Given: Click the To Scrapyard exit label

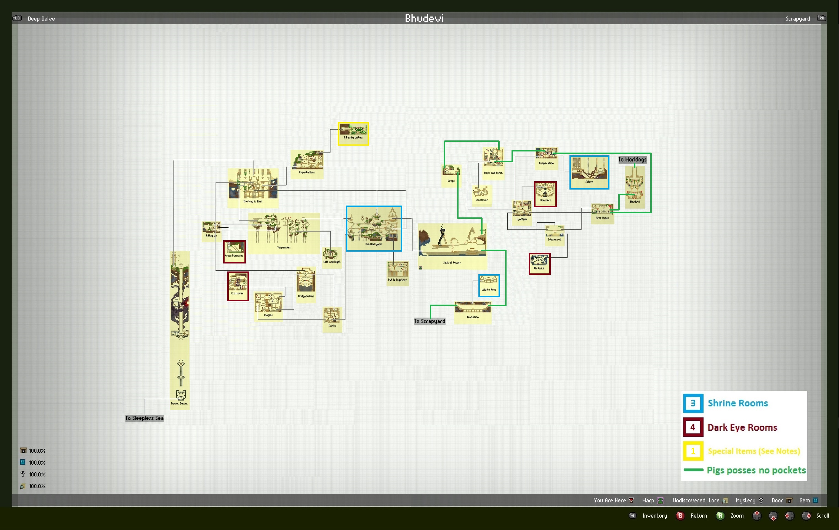Looking at the screenshot, I should [430, 321].
